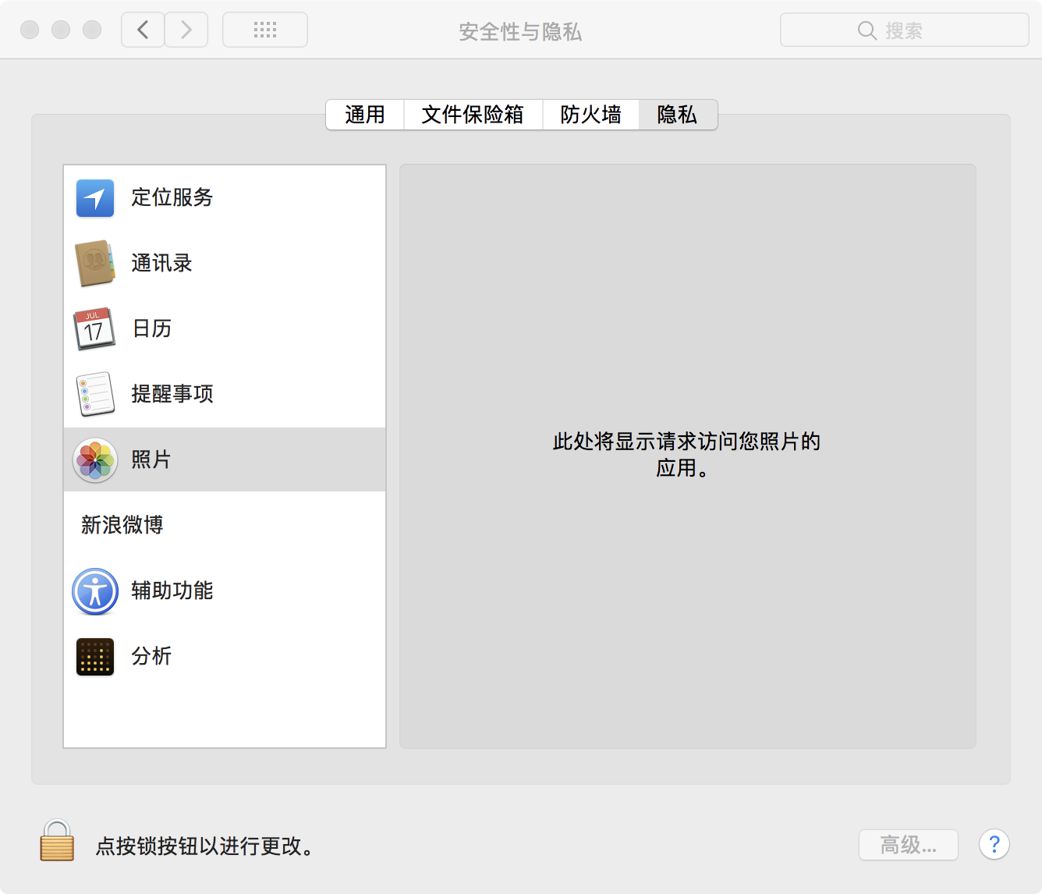Image resolution: width=1042 pixels, height=894 pixels.
Task: Click the 辅助功能 accessibility icon
Action: [x=95, y=591]
